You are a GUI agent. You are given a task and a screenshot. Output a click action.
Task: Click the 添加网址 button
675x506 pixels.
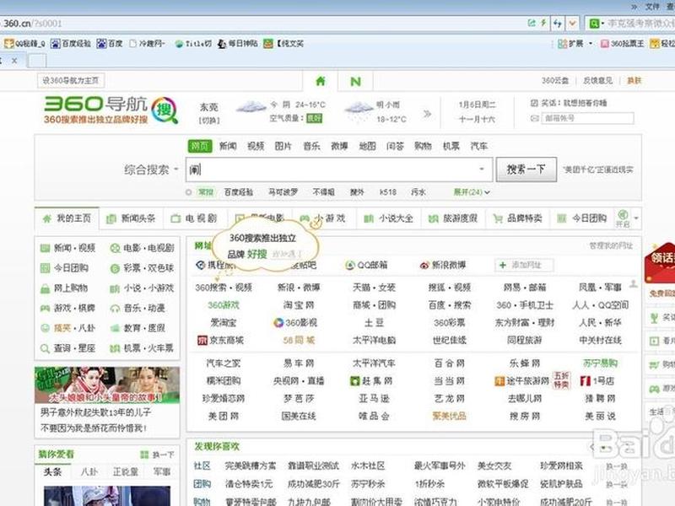(x=524, y=265)
